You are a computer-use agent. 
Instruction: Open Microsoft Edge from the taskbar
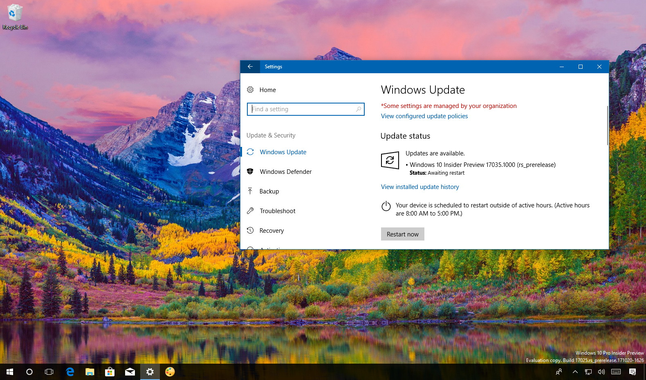[x=70, y=372]
